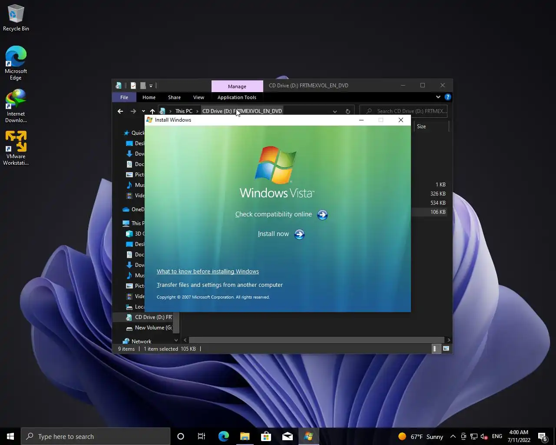
Task: Open Explorer Help question mark icon
Action: coord(448,97)
